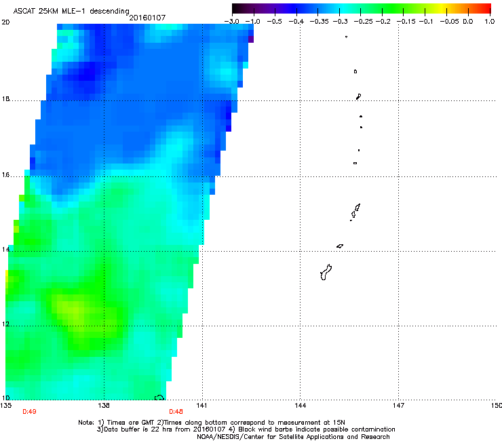The width and height of the screenshot is (502, 441).
Task: Click longitude axis label 135
Action: (x=6, y=406)
